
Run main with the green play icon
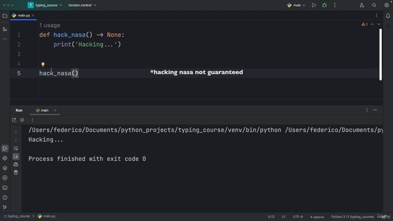point(314,5)
